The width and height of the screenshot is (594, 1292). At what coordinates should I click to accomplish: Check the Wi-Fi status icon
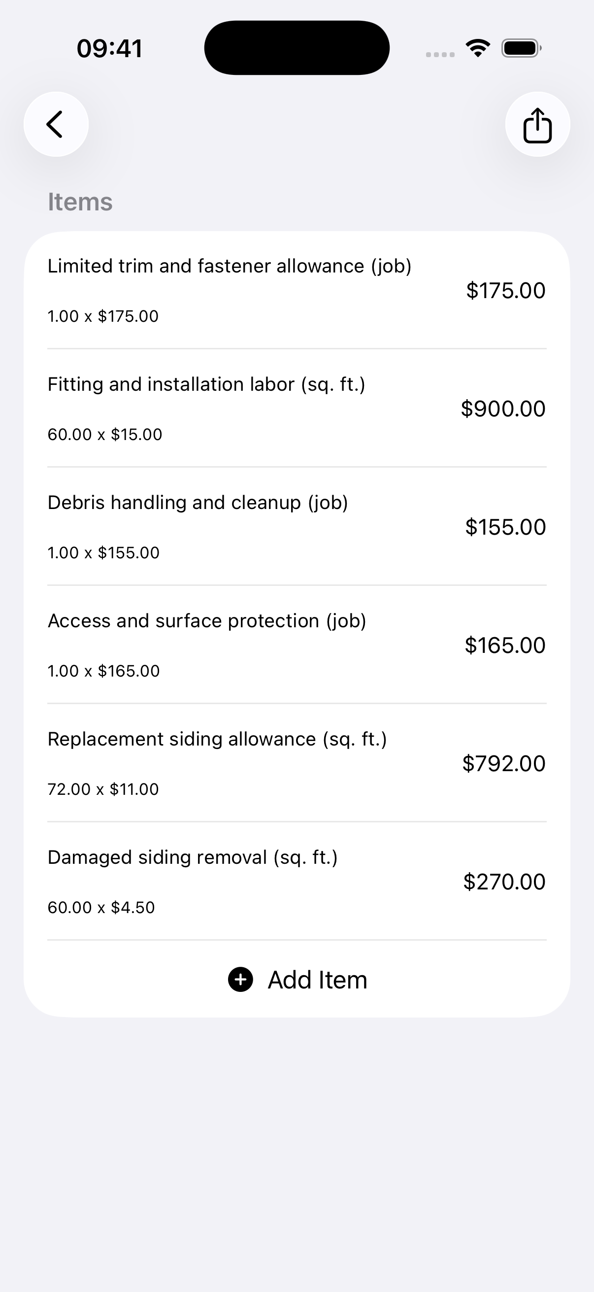click(x=478, y=48)
